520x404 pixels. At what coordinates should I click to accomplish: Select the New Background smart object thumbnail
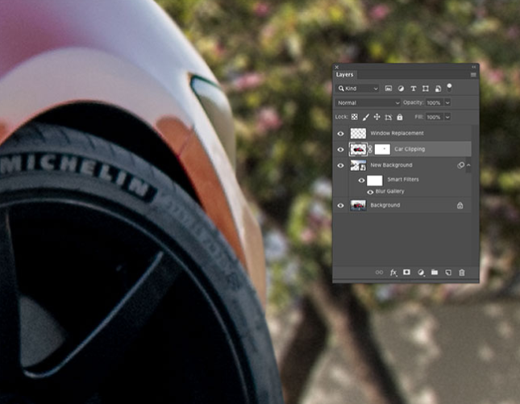tap(358, 165)
